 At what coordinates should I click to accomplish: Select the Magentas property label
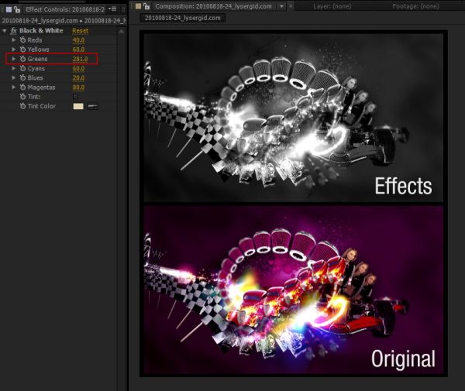(41, 87)
